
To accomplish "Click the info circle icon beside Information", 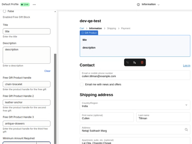I will (138, 4).
